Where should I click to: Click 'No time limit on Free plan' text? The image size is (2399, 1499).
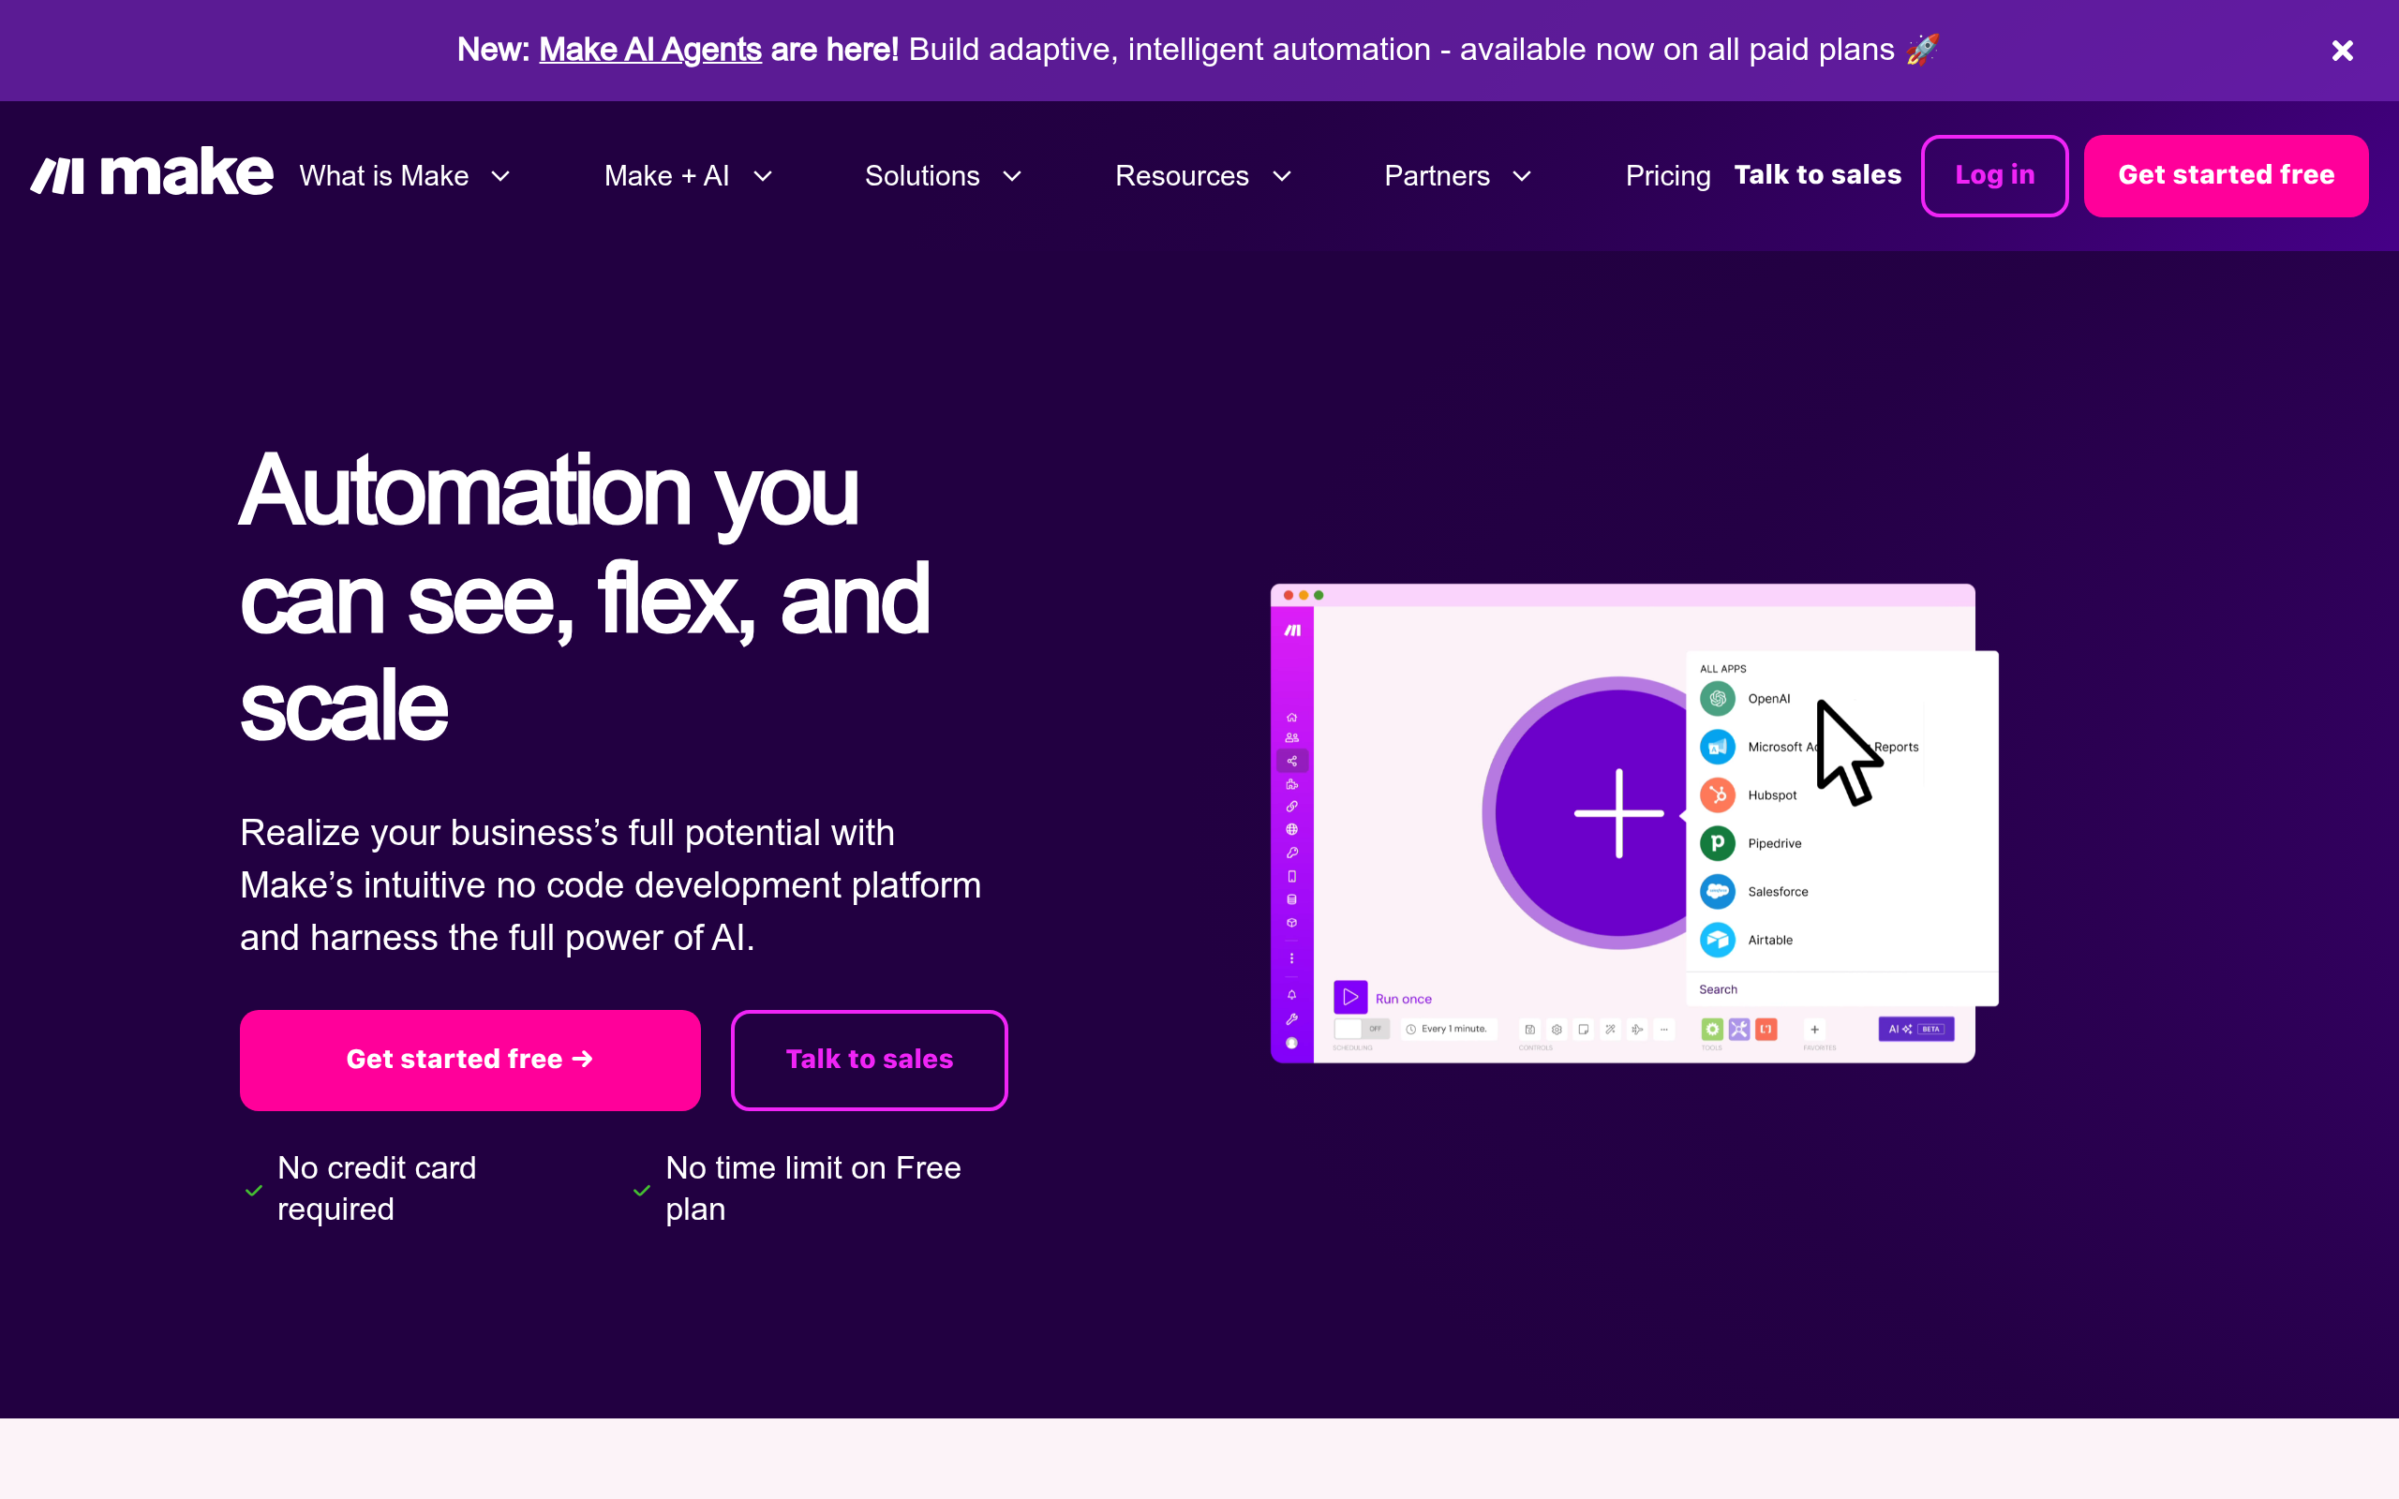[x=812, y=1189]
